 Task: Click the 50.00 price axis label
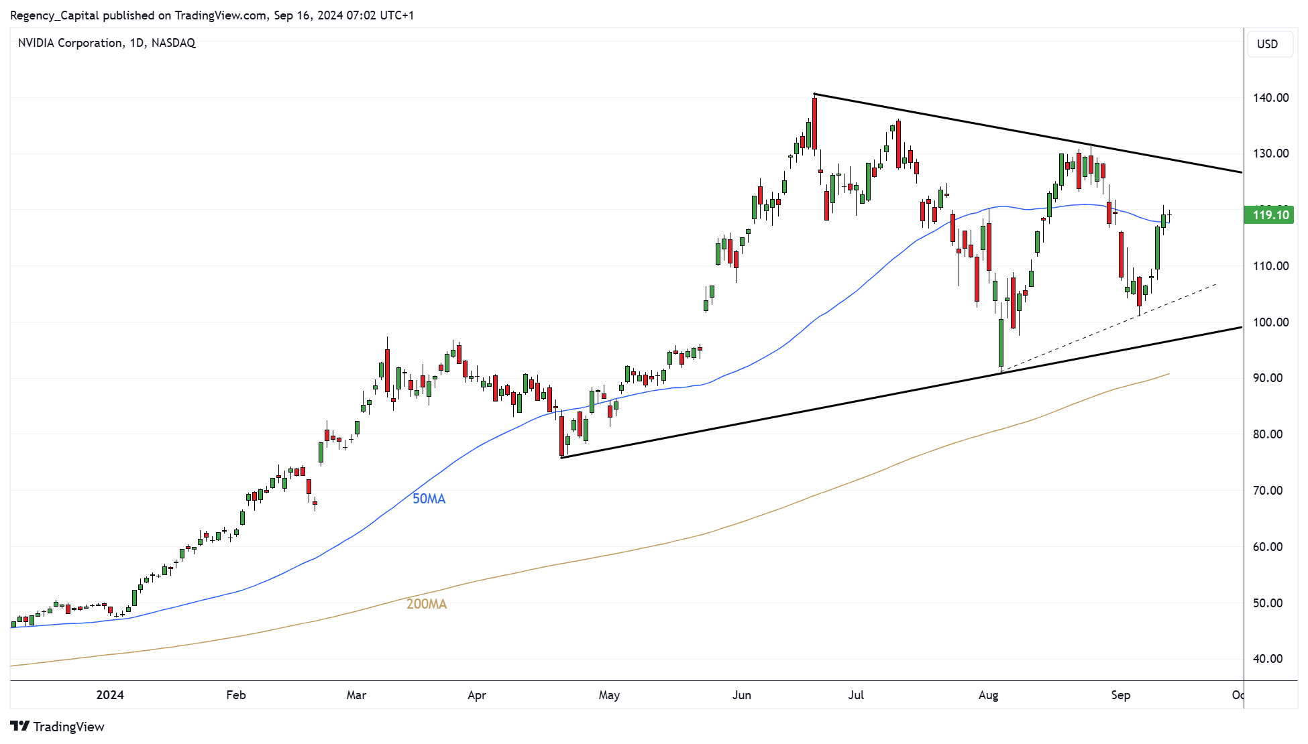pos(1268,603)
